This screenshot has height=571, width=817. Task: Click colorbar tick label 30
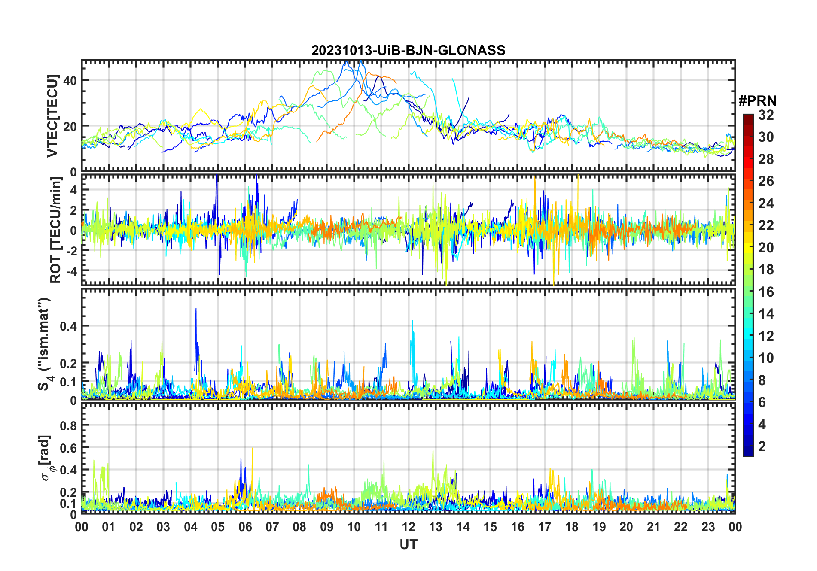pyautogui.click(x=766, y=137)
